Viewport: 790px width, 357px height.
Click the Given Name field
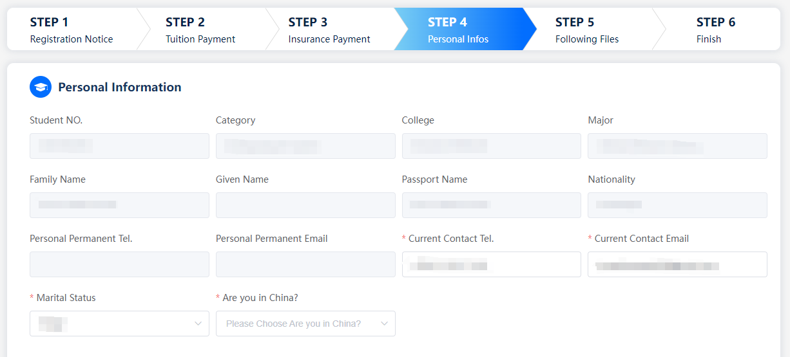305,205
